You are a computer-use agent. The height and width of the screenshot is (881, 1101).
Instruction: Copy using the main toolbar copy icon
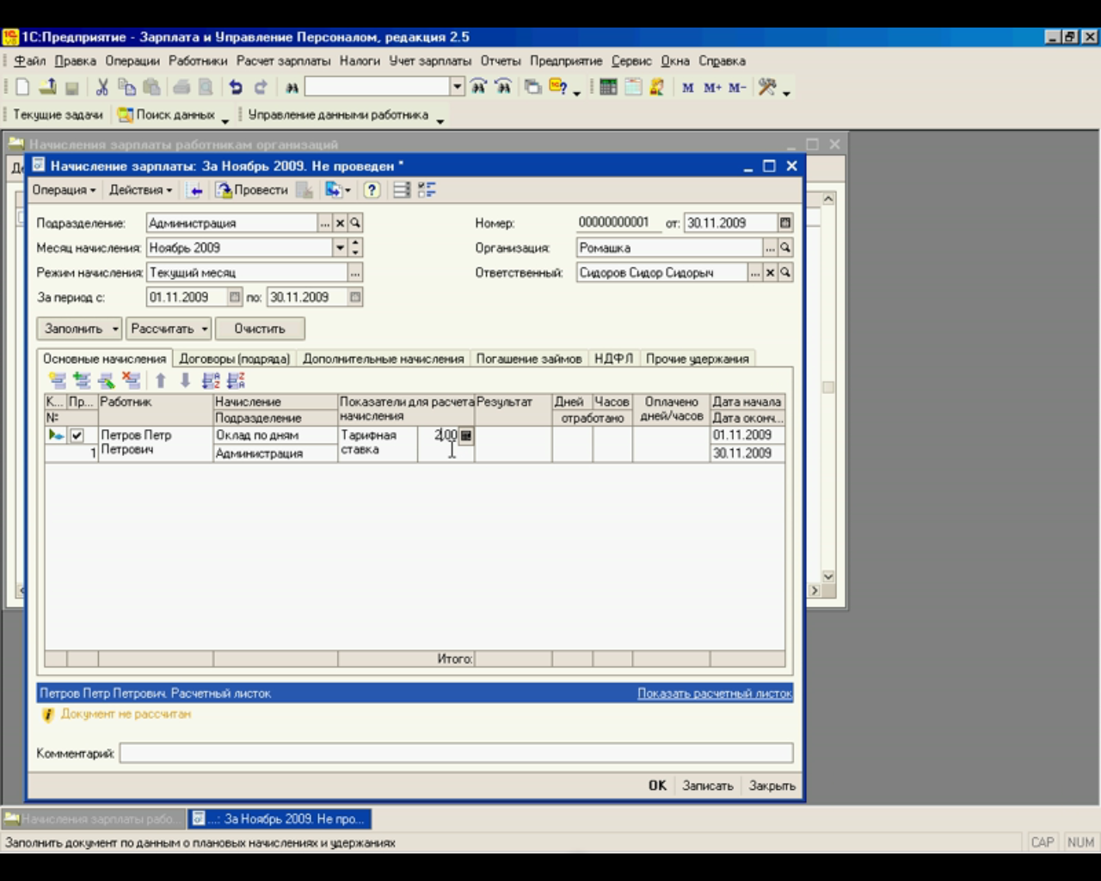[126, 87]
